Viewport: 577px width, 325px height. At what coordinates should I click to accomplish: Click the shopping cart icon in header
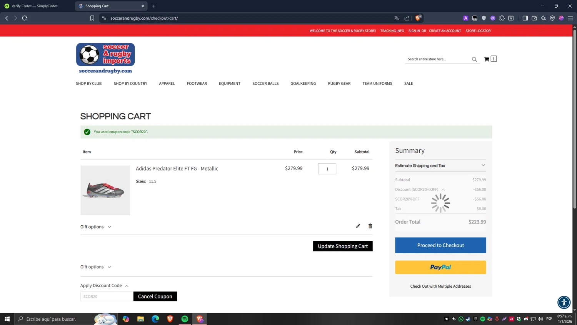point(487,59)
